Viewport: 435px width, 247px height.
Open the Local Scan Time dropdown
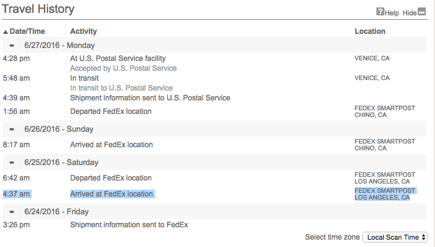click(395, 237)
